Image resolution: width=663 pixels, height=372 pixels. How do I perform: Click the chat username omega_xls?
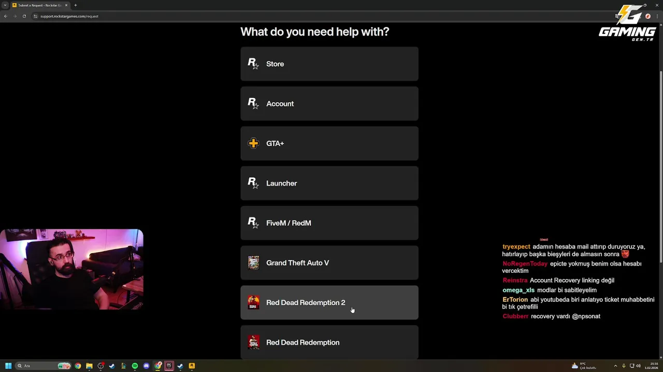tap(518, 290)
